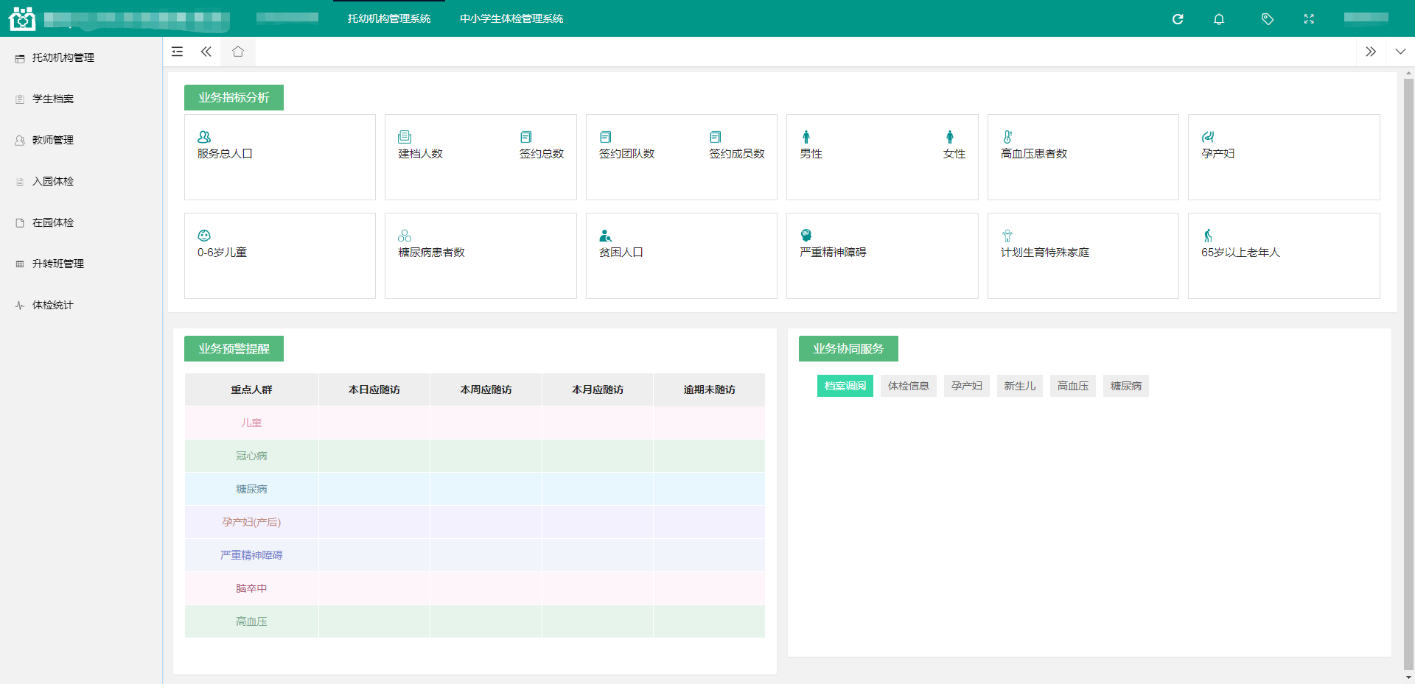The height and width of the screenshot is (684, 1415).
Task: Click the hospital logo icon in header
Action: tap(22, 18)
